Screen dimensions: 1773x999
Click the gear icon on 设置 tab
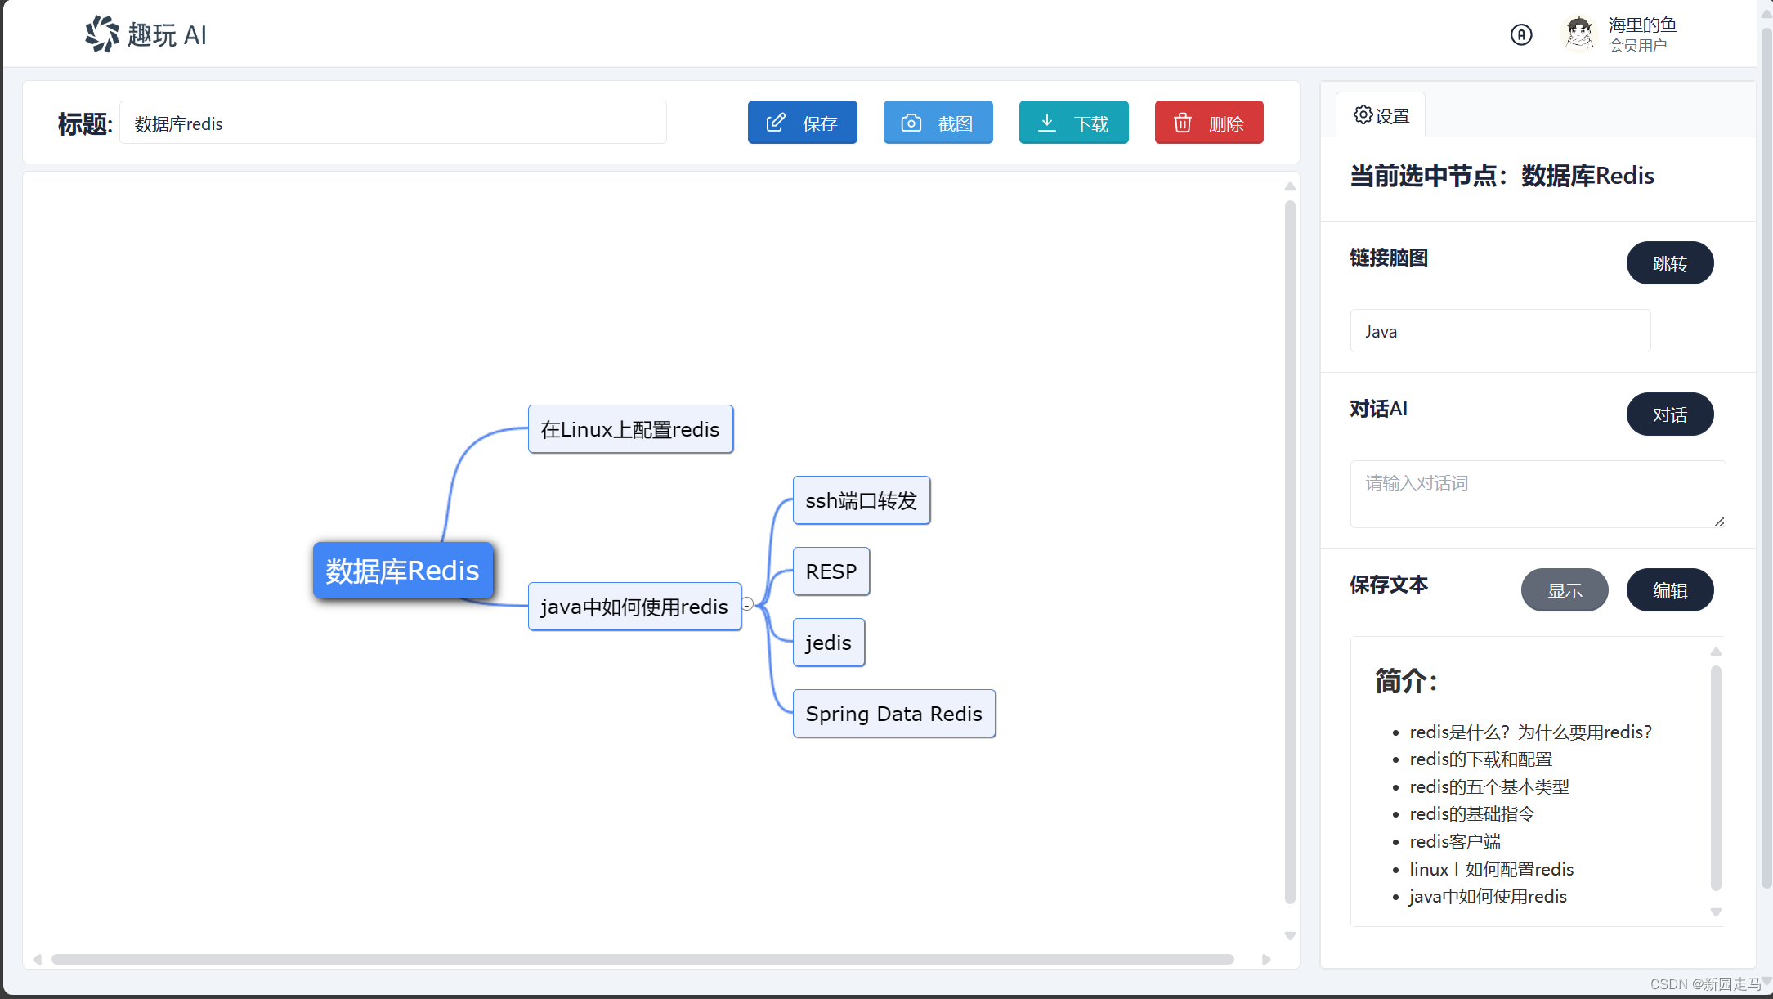point(1362,114)
